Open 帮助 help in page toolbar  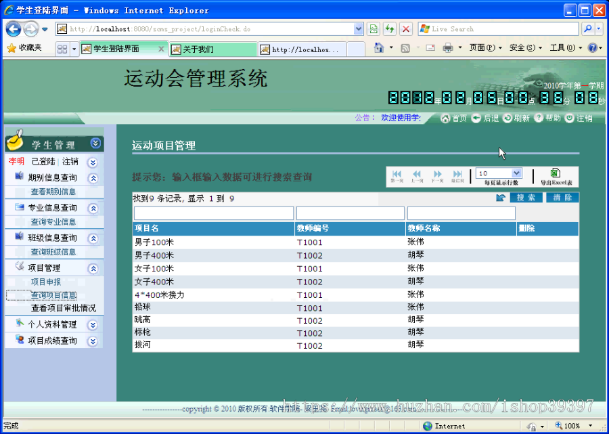tap(547, 118)
